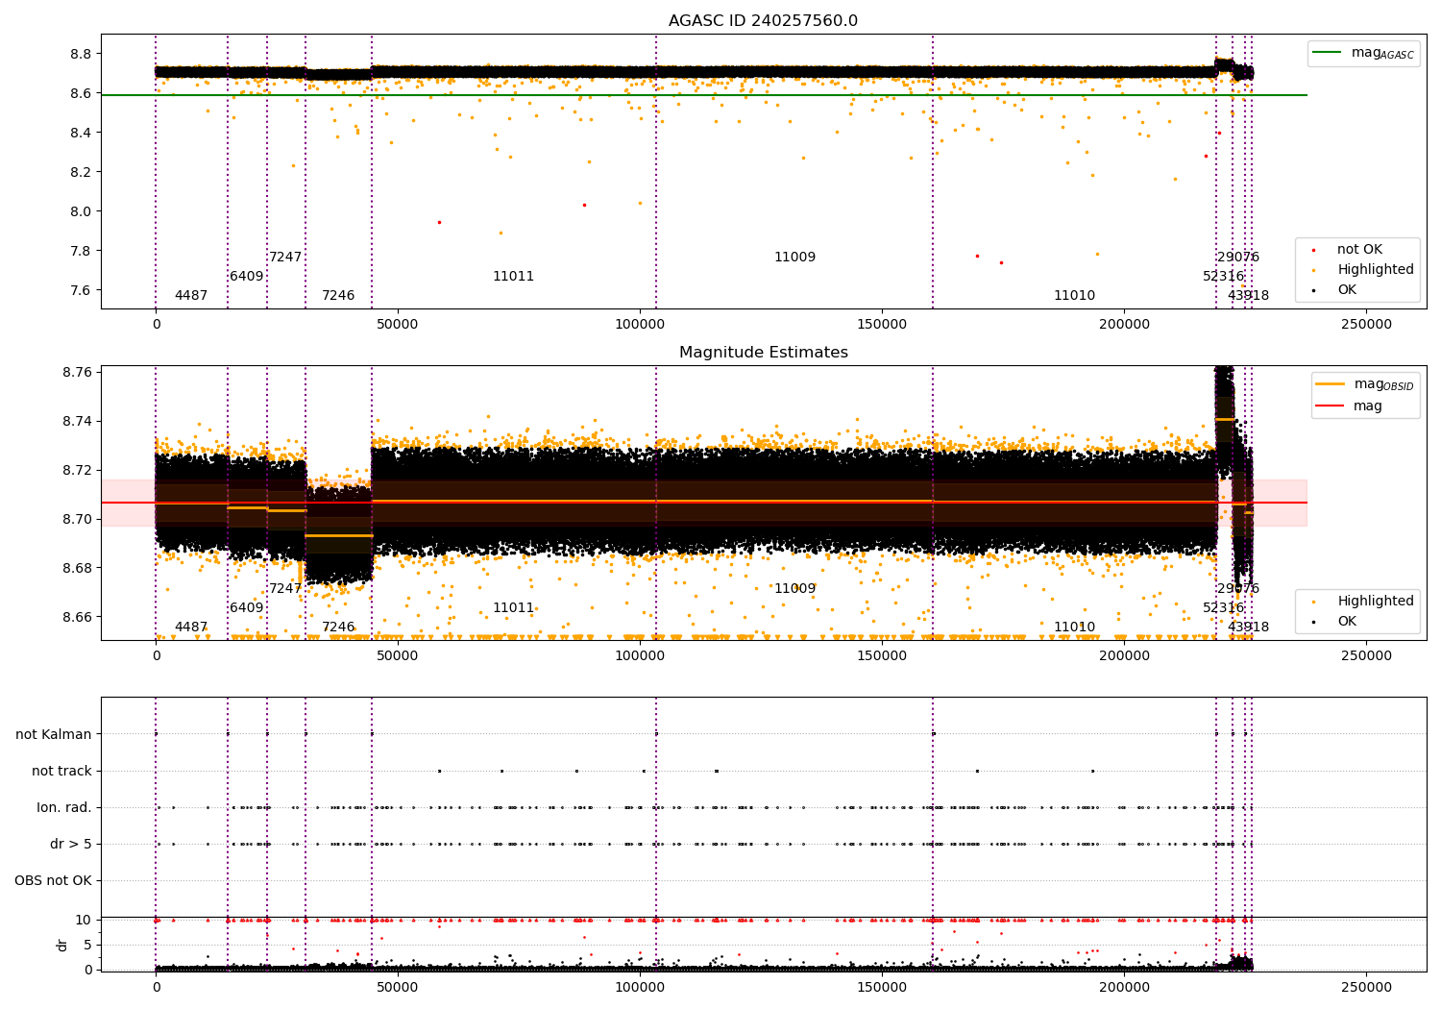The height and width of the screenshot is (1009, 1441).
Task: Click the 8.70 y-axis tick in middle plot
Action: point(77,519)
